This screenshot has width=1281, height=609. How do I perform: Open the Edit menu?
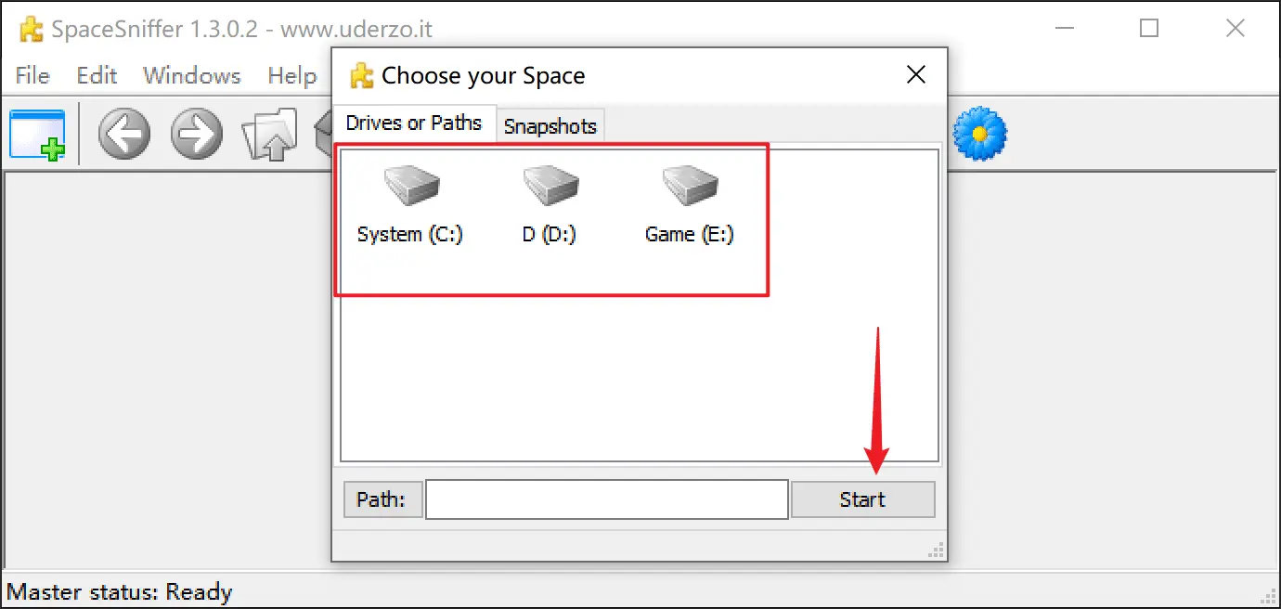click(x=97, y=75)
